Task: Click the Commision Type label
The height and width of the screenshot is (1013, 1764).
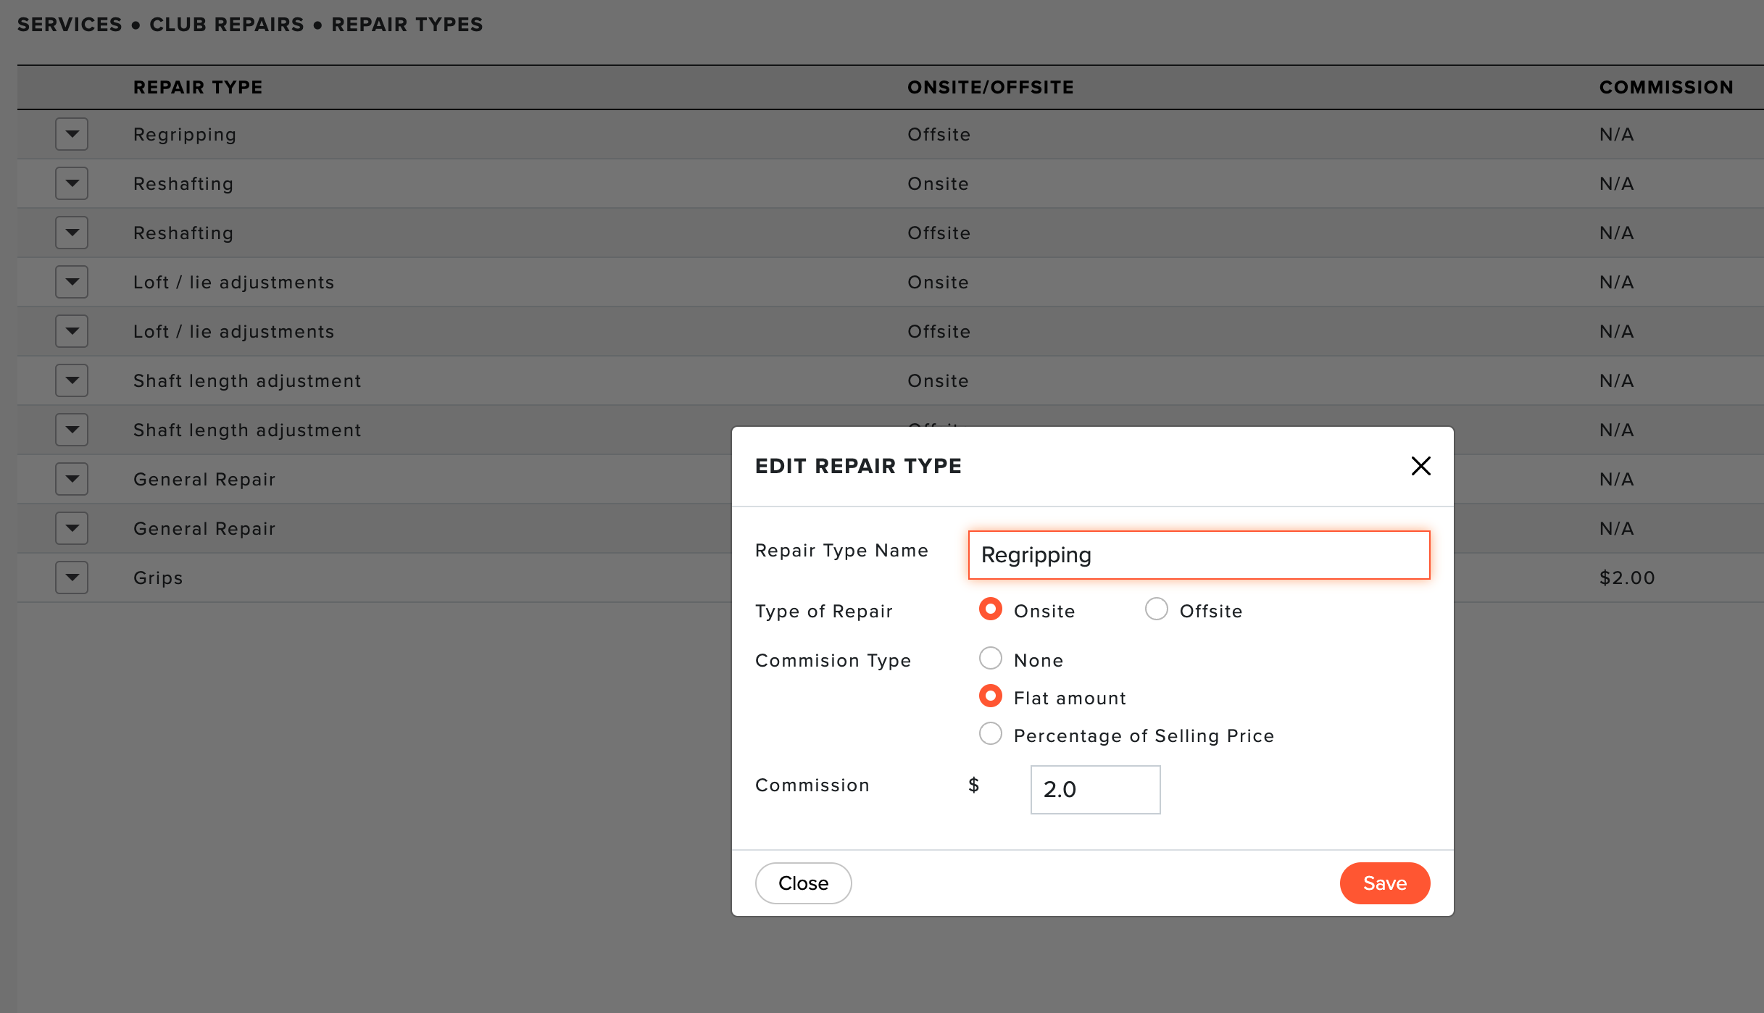Action: tap(833, 661)
